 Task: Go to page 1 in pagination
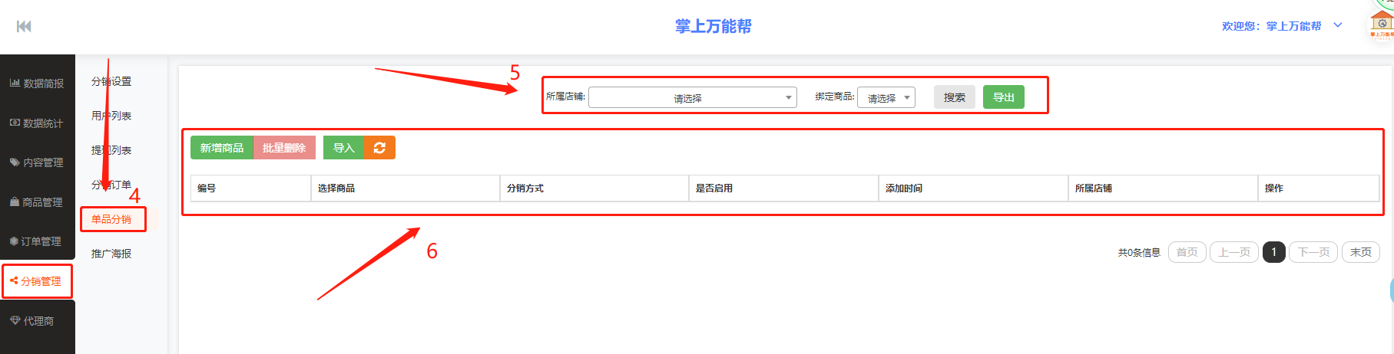click(x=1273, y=252)
